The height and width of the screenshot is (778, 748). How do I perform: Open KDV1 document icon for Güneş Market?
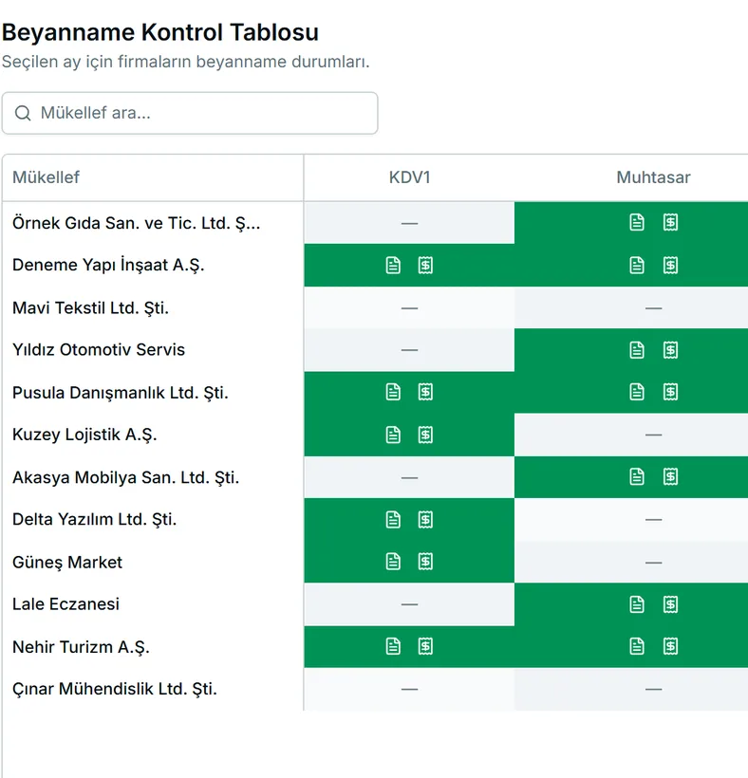coord(393,562)
